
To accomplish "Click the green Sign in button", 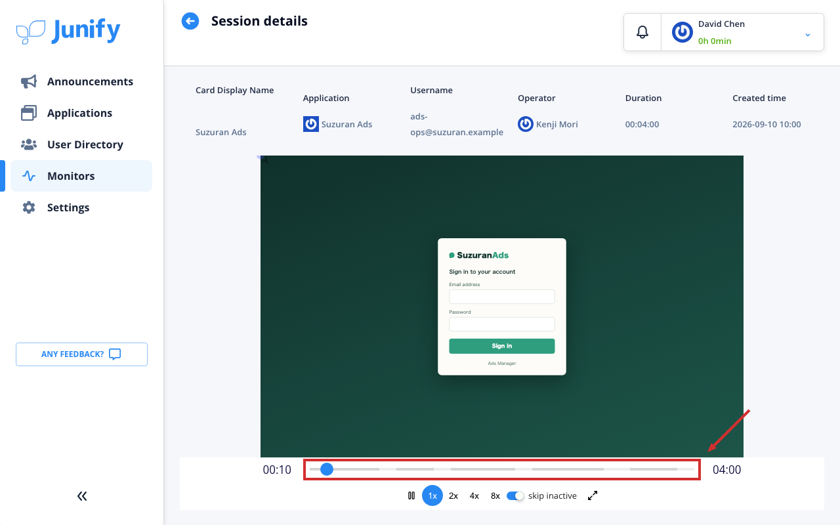I will tap(502, 346).
